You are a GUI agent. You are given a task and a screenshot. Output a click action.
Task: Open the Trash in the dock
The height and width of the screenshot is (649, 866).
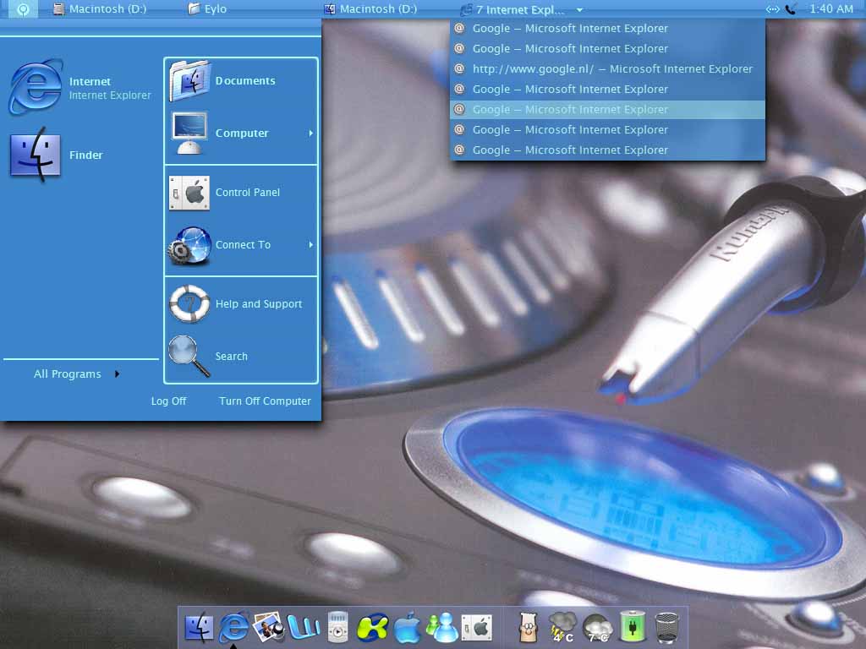pyautogui.click(x=667, y=628)
